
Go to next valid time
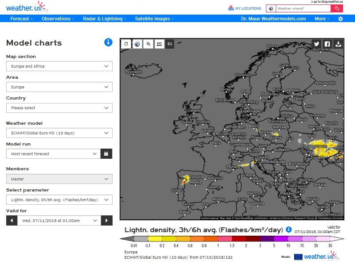pyautogui.click(x=107, y=221)
